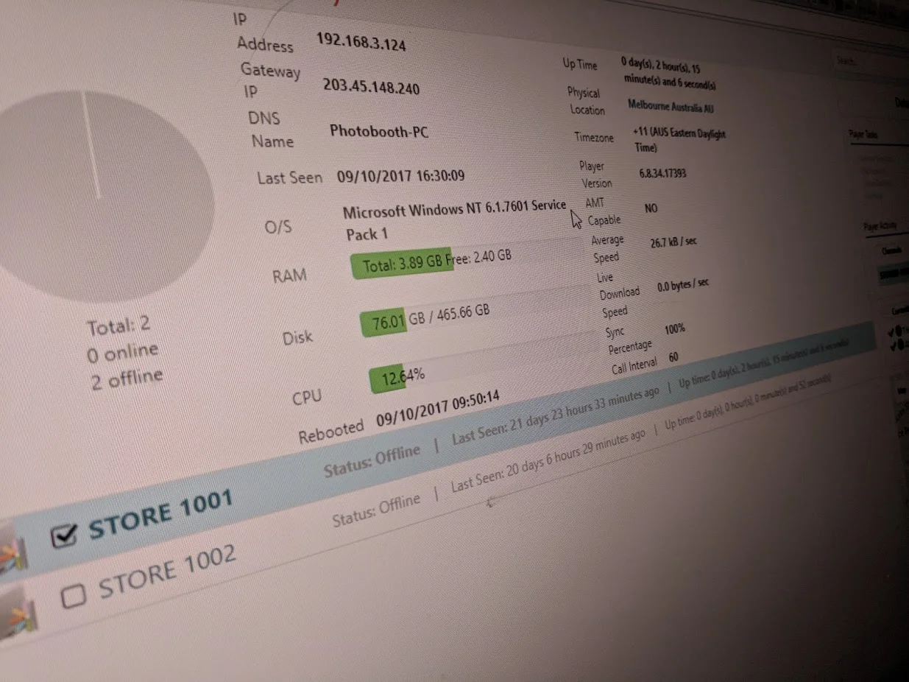Click the 2 offline count

coord(126,380)
